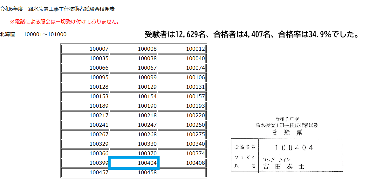Click table cell 100067
Screen dimensions: 370x179
coord(134,68)
